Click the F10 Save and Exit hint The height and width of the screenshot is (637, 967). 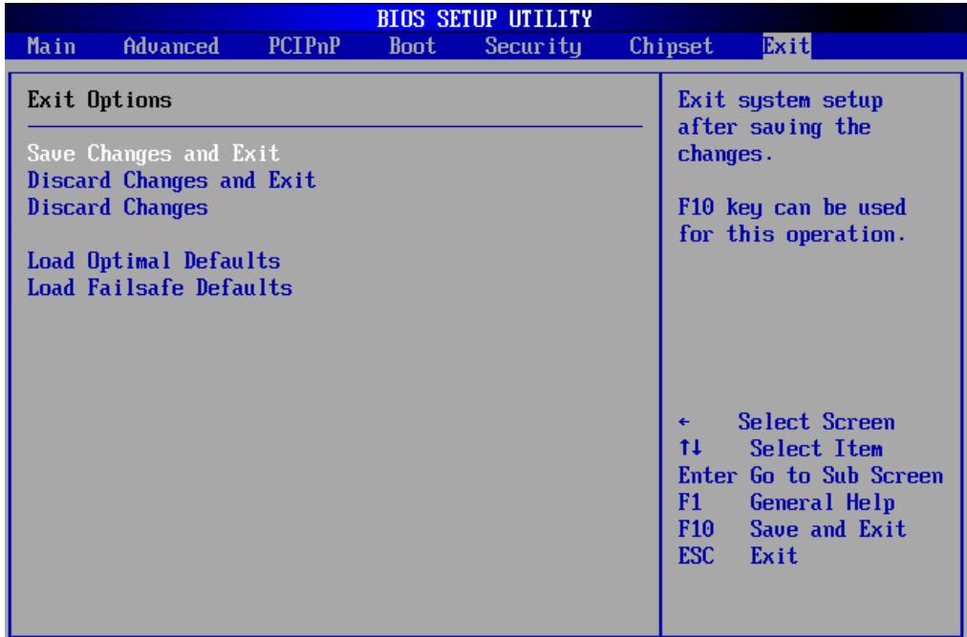pos(792,529)
